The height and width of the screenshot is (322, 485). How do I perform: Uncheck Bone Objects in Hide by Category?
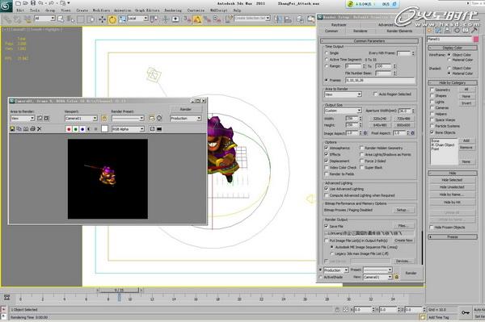click(432, 132)
